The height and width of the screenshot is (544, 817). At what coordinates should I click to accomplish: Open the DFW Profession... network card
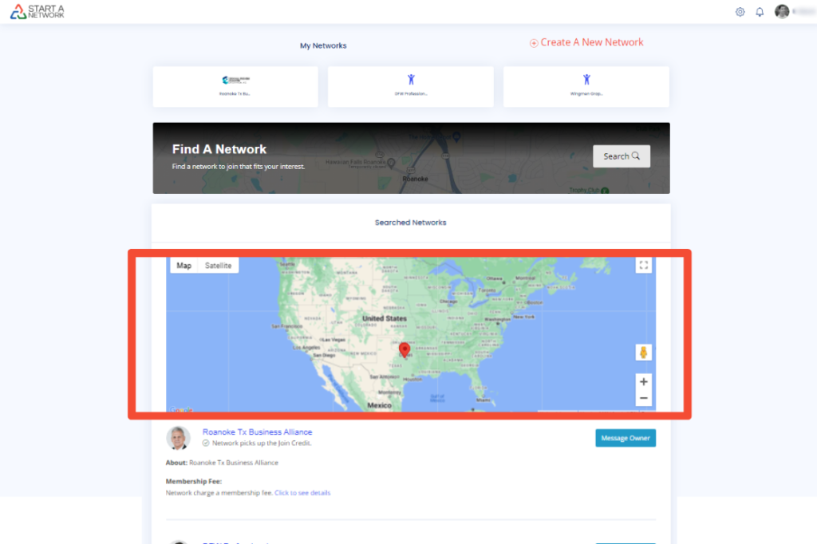[x=410, y=86]
